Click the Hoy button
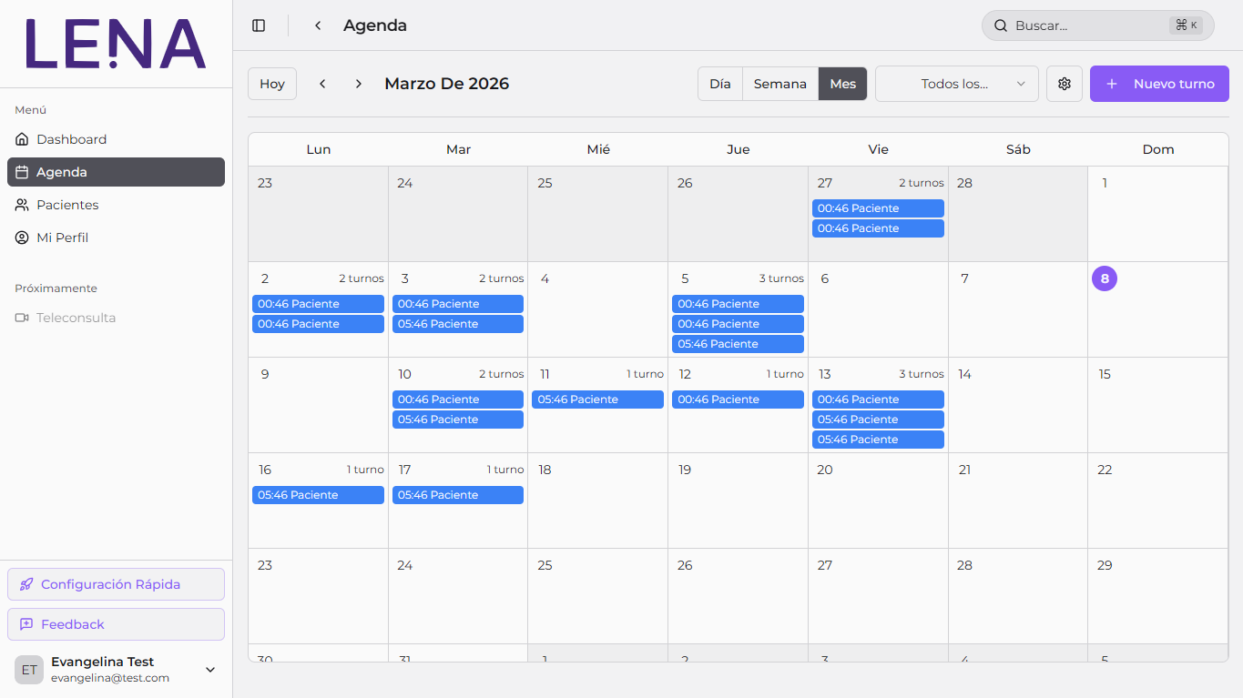This screenshot has height=698, width=1243. (x=272, y=84)
